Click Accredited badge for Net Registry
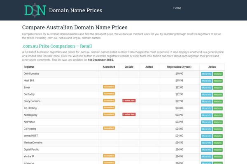This screenshot has height=164, width=247. [x=109, y=114]
